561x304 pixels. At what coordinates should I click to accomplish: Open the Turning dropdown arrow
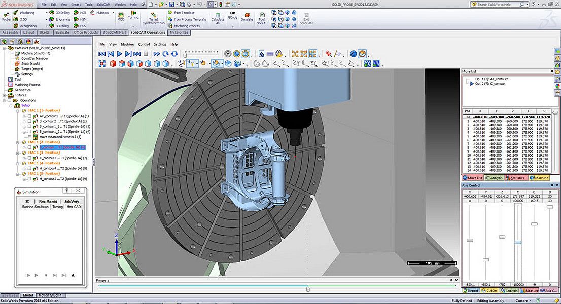(x=133, y=26)
